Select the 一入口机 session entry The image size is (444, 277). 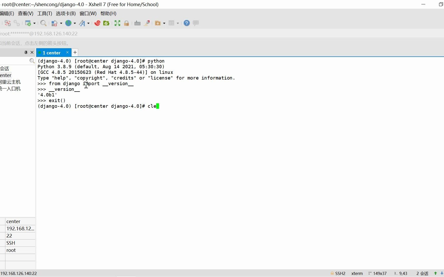click(x=10, y=88)
